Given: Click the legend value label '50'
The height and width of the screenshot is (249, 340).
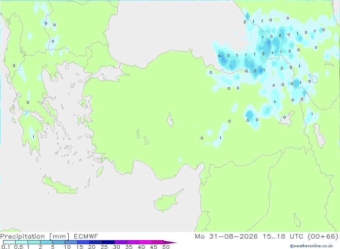Looking at the screenshot, I should tap(166, 247).
